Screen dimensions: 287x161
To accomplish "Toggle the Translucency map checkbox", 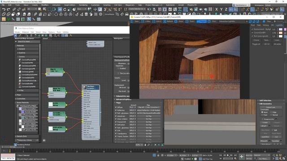I will (116, 133).
